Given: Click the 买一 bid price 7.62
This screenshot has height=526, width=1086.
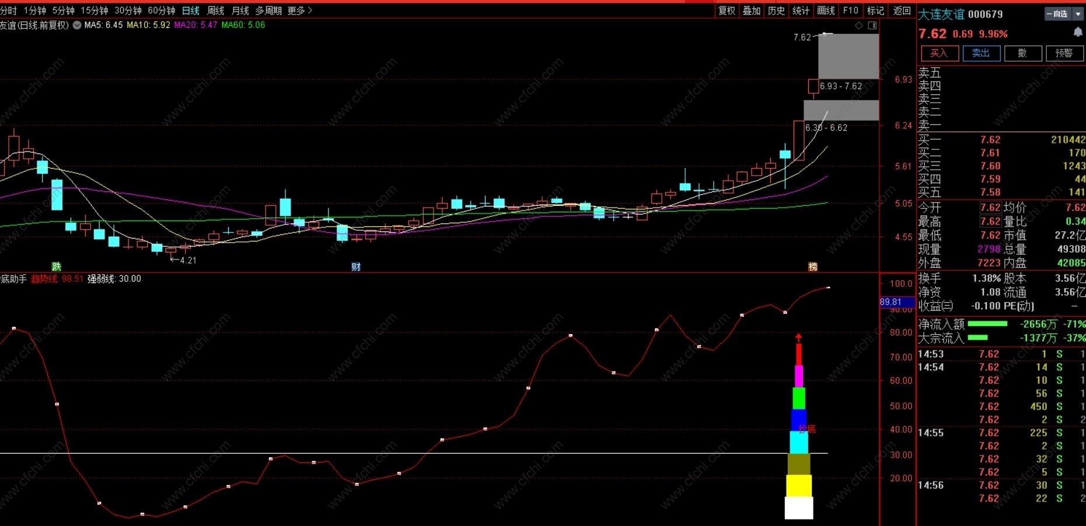Looking at the screenshot, I should click(x=990, y=139).
